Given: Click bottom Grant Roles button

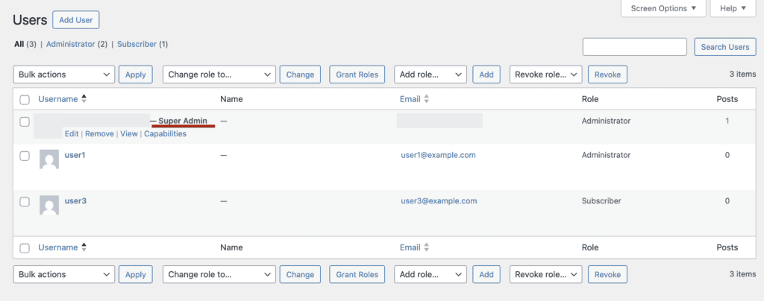Looking at the screenshot, I should [x=357, y=274].
